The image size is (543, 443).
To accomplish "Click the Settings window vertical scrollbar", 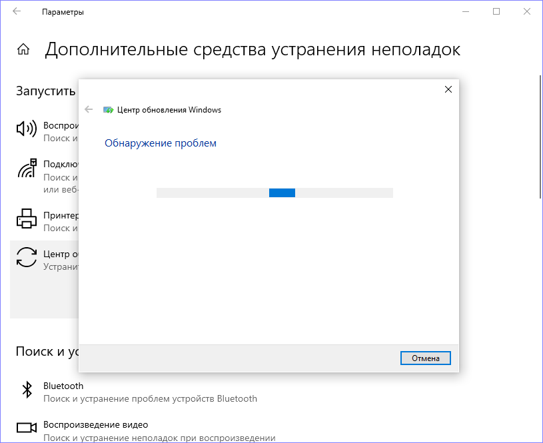I will 540,137.
